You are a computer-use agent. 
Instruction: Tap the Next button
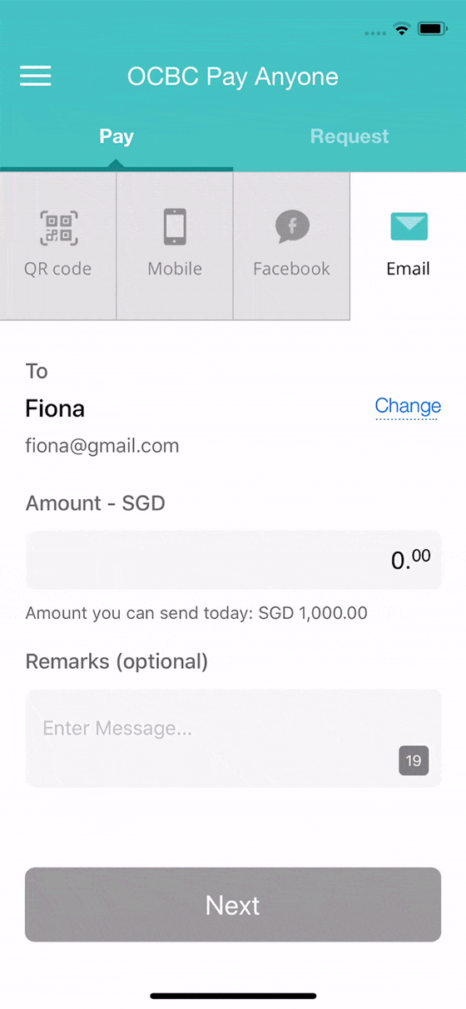[x=233, y=905]
